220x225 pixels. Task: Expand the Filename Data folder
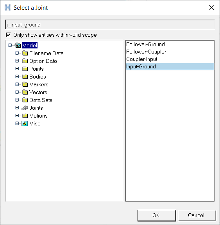click(17, 53)
